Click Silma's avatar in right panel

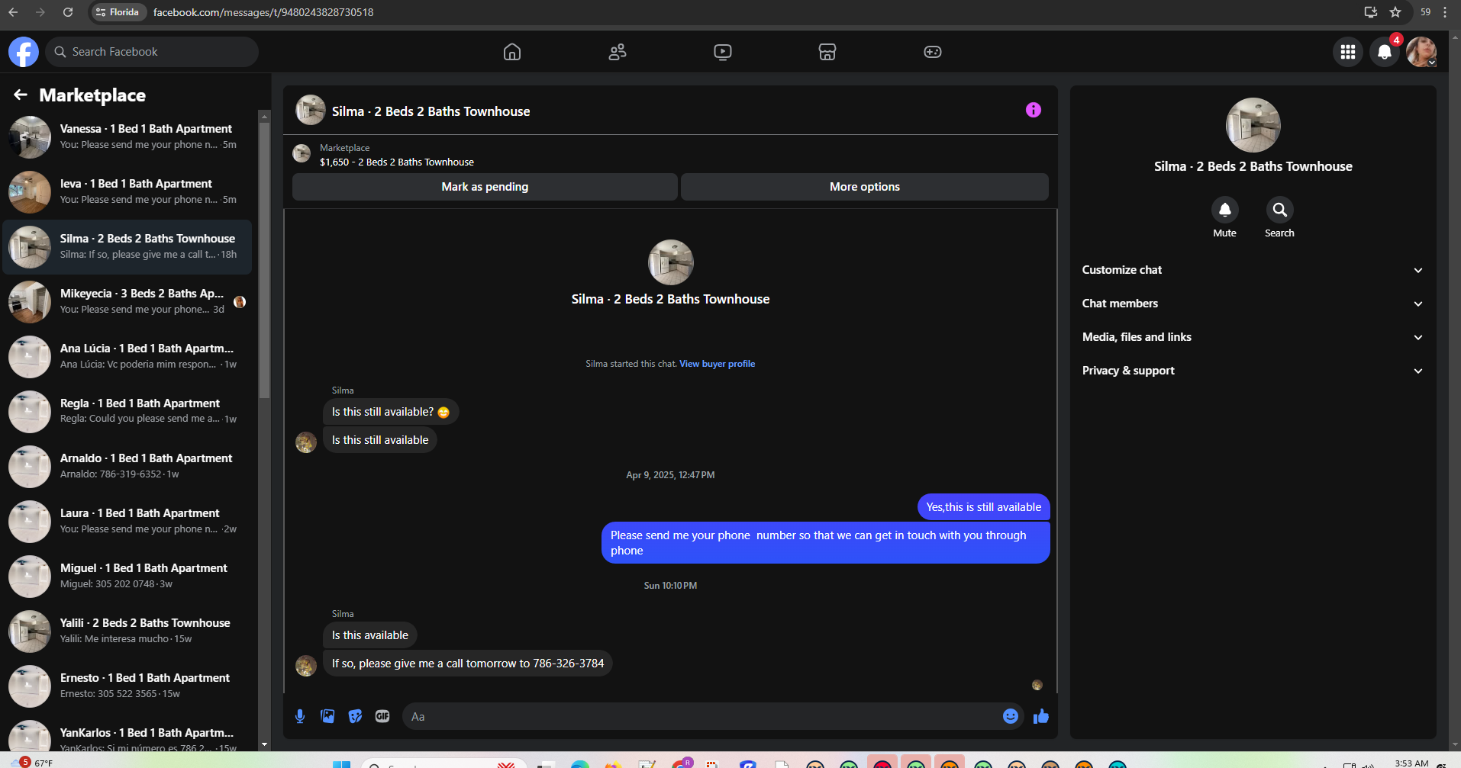tap(1253, 125)
